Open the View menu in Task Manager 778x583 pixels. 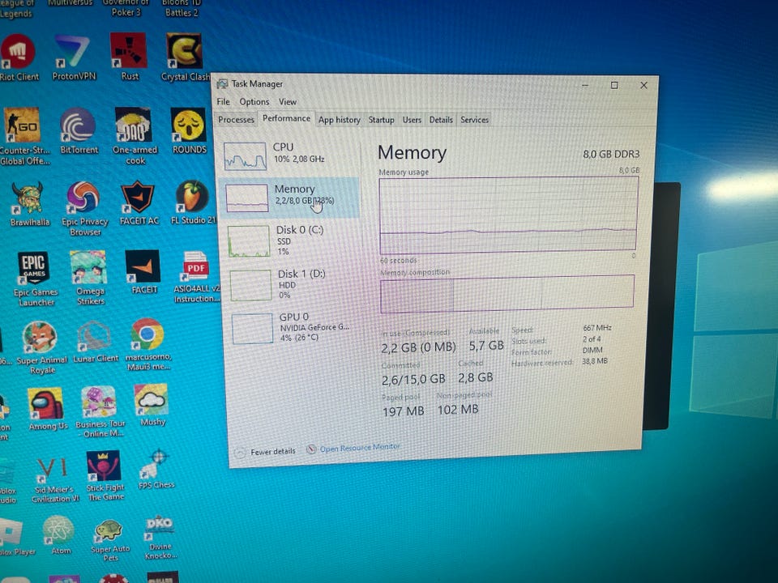[x=287, y=102]
